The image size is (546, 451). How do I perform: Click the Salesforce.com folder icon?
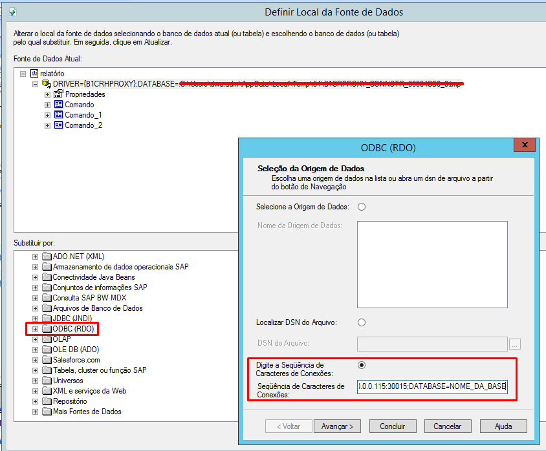47,360
